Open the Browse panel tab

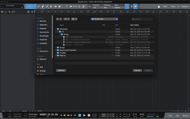[x=186, y=116]
